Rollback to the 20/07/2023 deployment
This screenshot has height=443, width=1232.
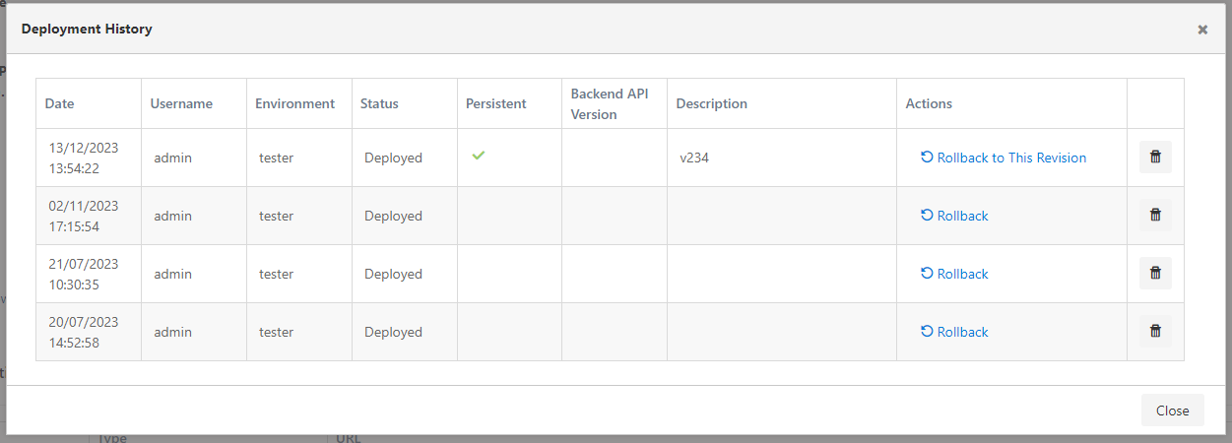962,332
